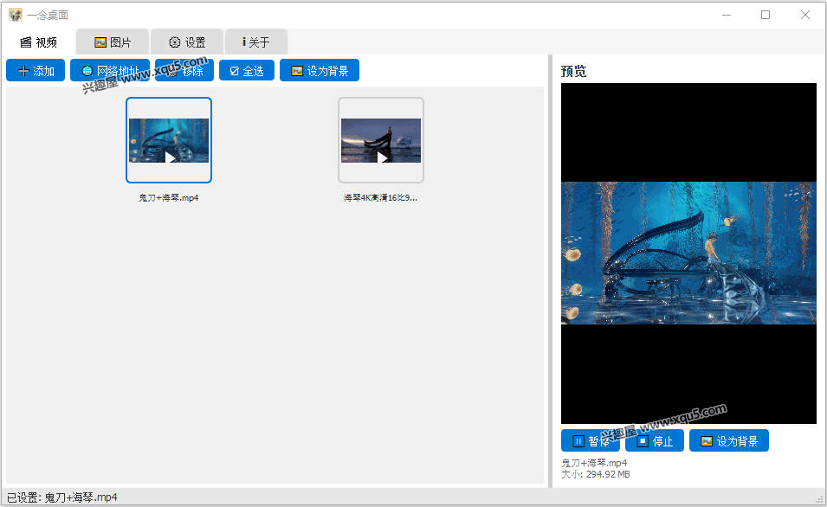
Task: Click the preview video display area
Action: [688, 253]
